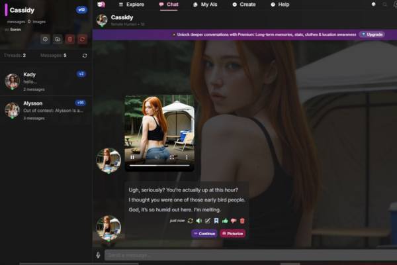397x265 pixels.
Task: Give the message a thumbs down
Action: pos(234,221)
